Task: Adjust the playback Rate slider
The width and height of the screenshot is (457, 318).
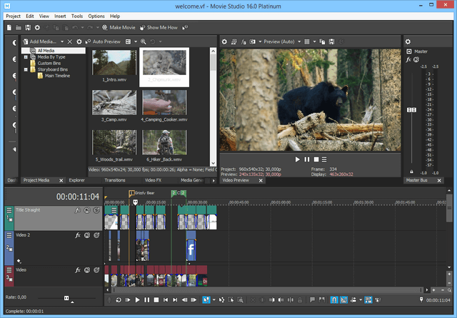Action: click(66, 297)
